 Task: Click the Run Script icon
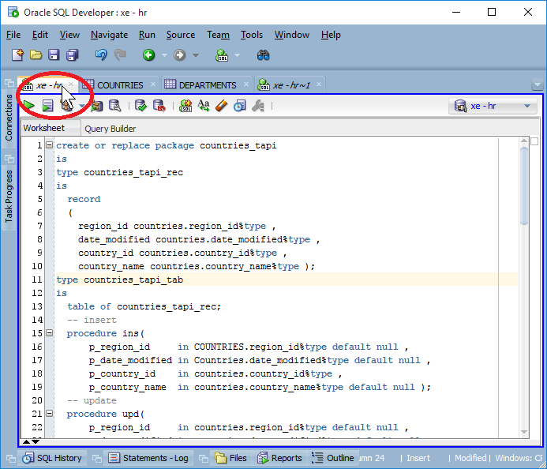(47, 106)
